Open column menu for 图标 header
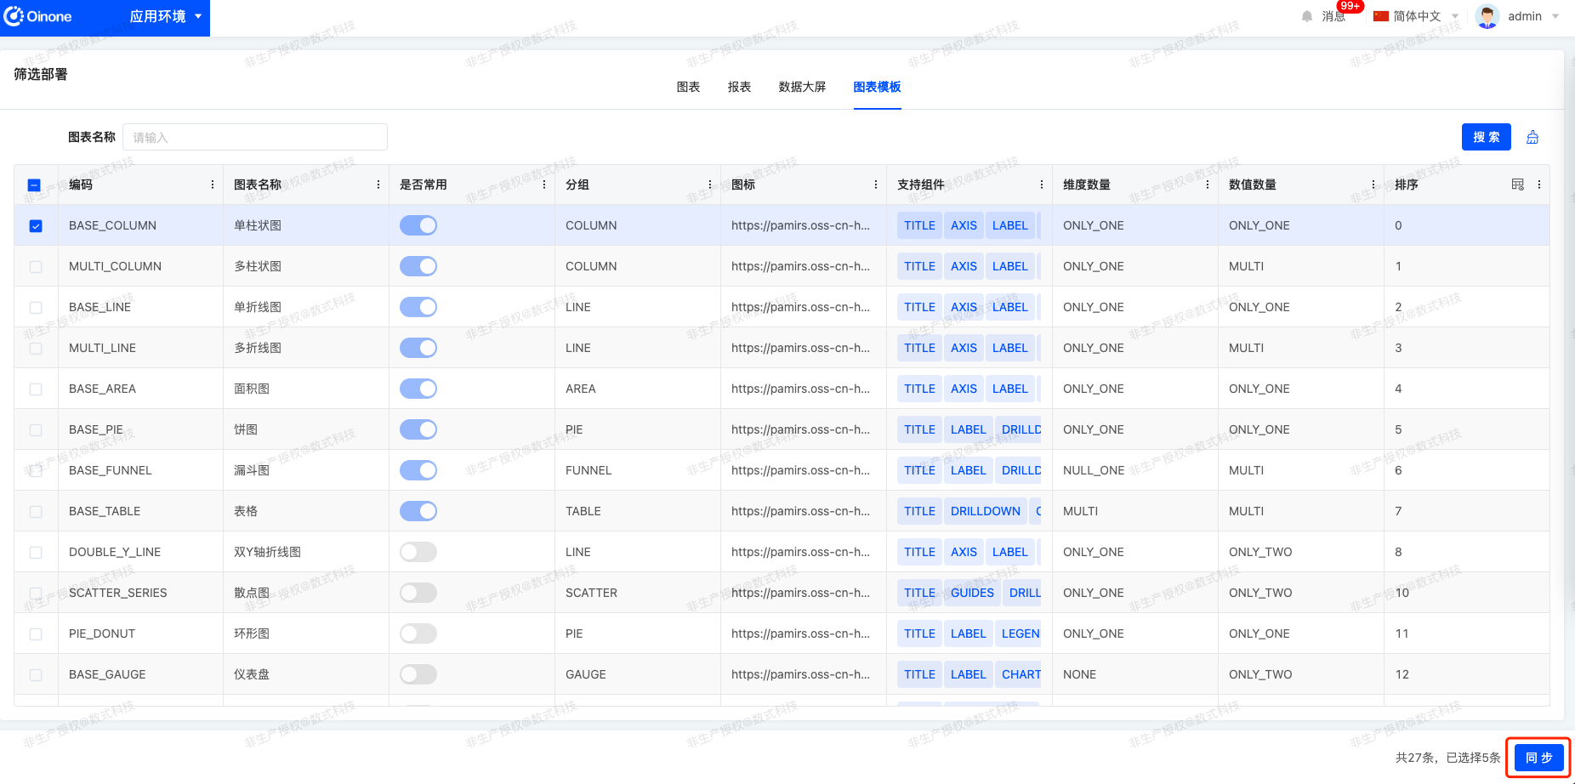The image size is (1575, 784). [x=876, y=185]
